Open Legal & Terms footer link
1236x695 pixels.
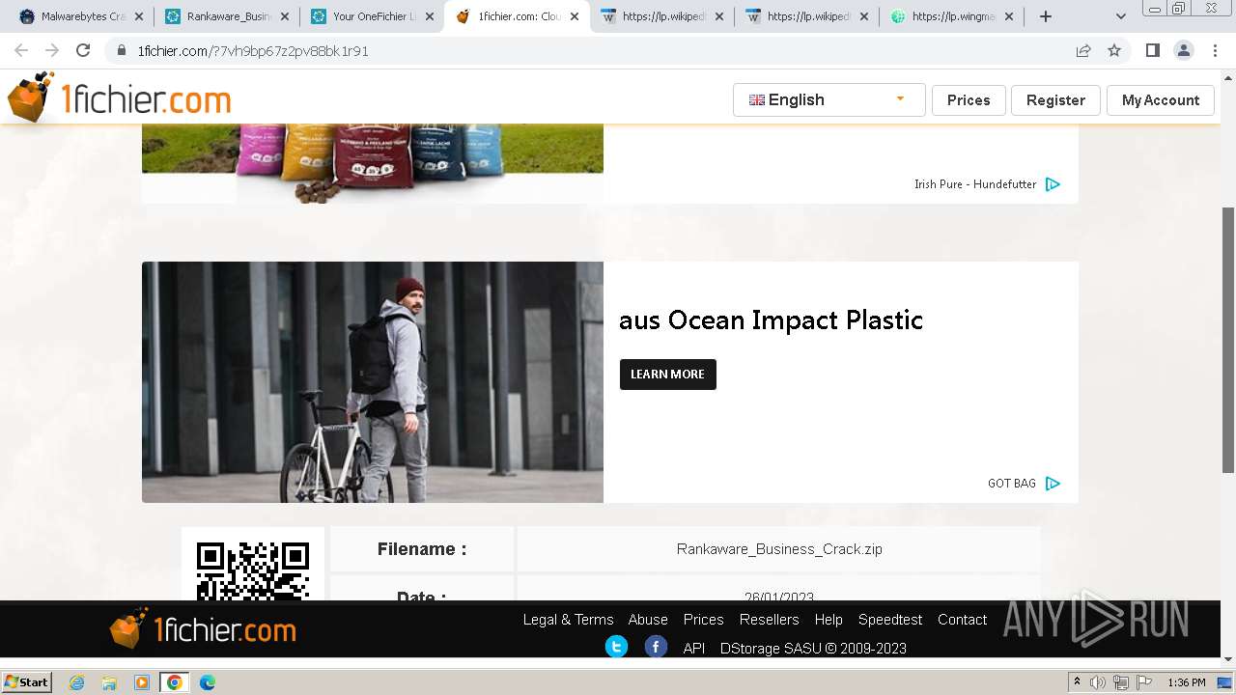coord(568,620)
